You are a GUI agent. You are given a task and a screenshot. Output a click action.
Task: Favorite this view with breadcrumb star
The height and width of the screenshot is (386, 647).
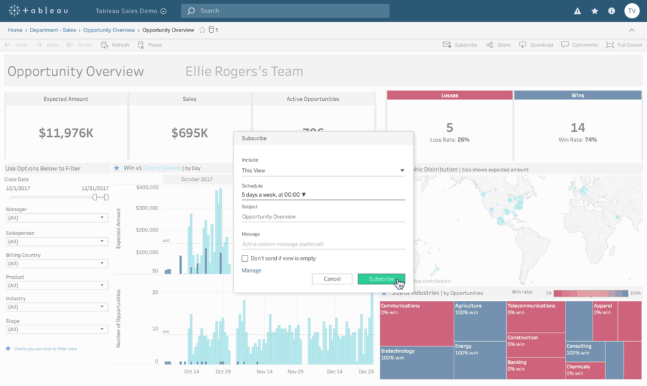(202, 30)
